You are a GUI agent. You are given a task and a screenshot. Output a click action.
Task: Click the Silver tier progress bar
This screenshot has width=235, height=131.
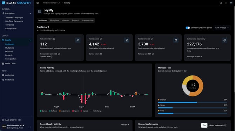point(193,108)
